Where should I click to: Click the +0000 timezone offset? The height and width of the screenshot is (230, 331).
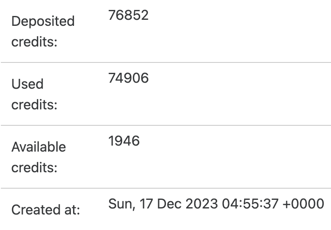coord(303,204)
